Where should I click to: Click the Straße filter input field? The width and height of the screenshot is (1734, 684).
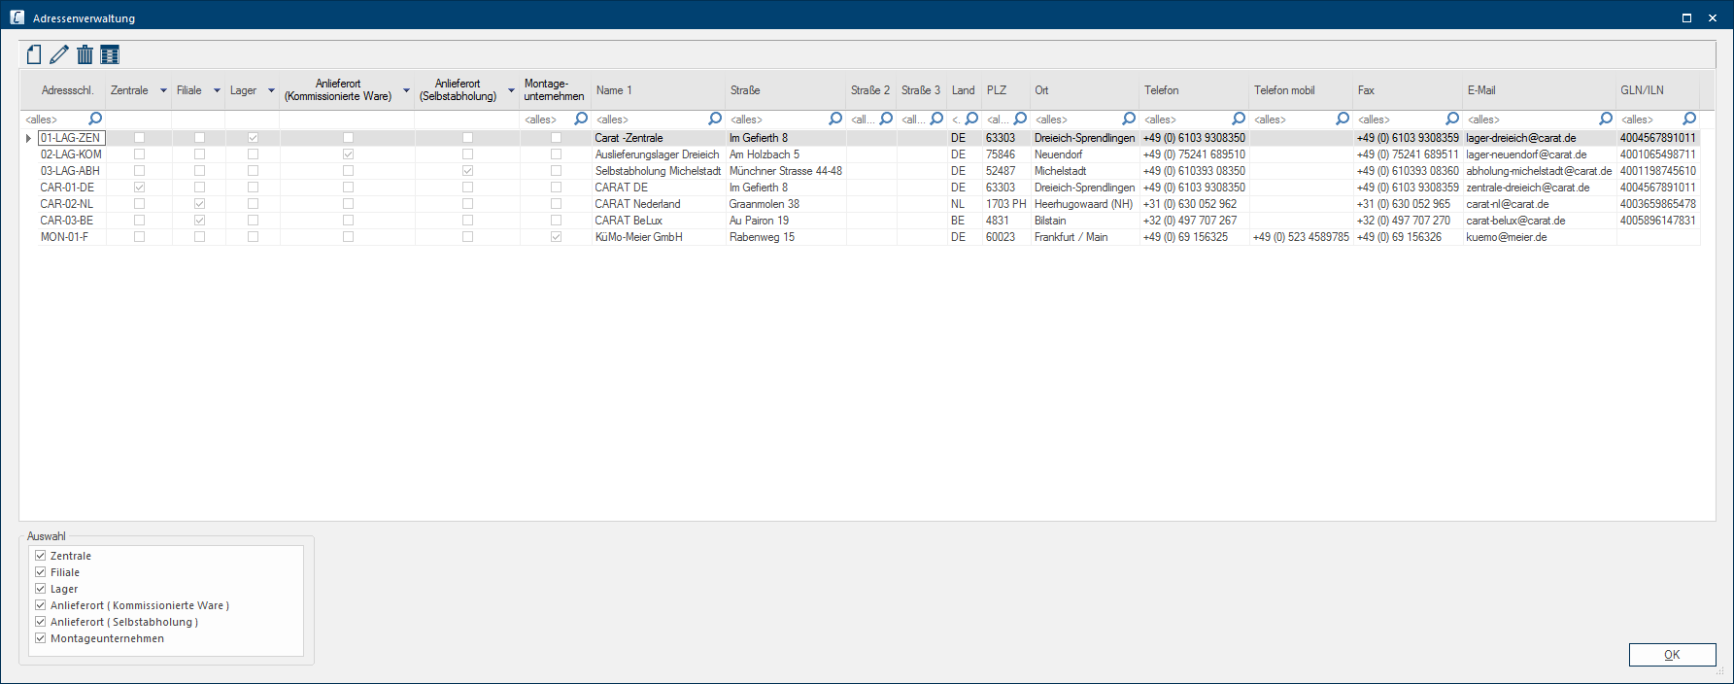click(777, 120)
